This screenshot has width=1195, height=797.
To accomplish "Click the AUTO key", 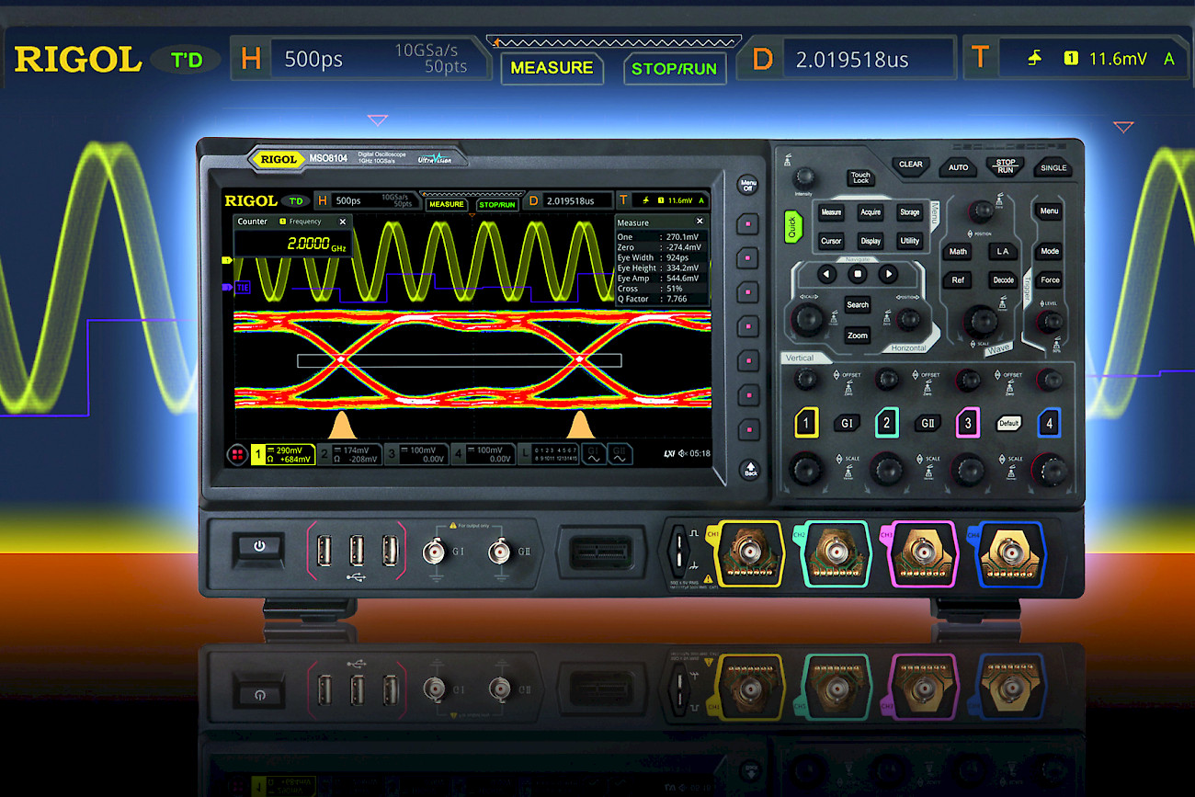I will point(959,167).
